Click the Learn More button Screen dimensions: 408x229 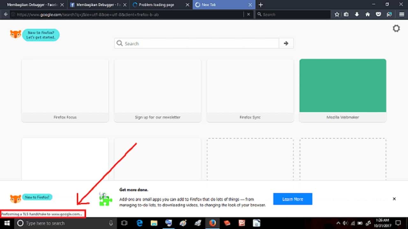(x=292, y=199)
